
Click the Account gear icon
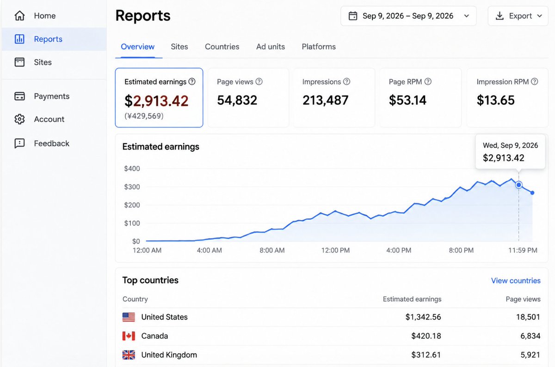click(x=19, y=119)
